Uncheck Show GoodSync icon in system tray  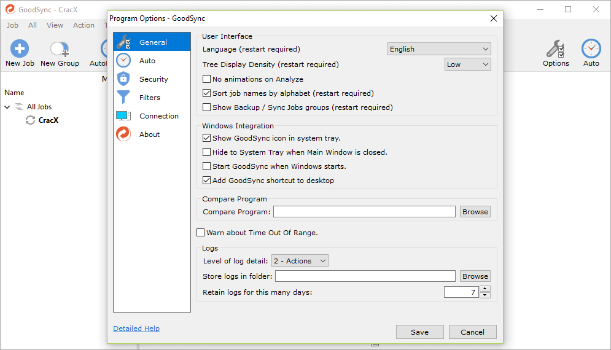[x=206, y=138]
